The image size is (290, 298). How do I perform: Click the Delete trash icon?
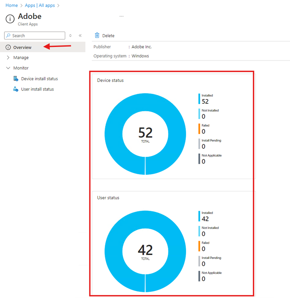[97, 35]
